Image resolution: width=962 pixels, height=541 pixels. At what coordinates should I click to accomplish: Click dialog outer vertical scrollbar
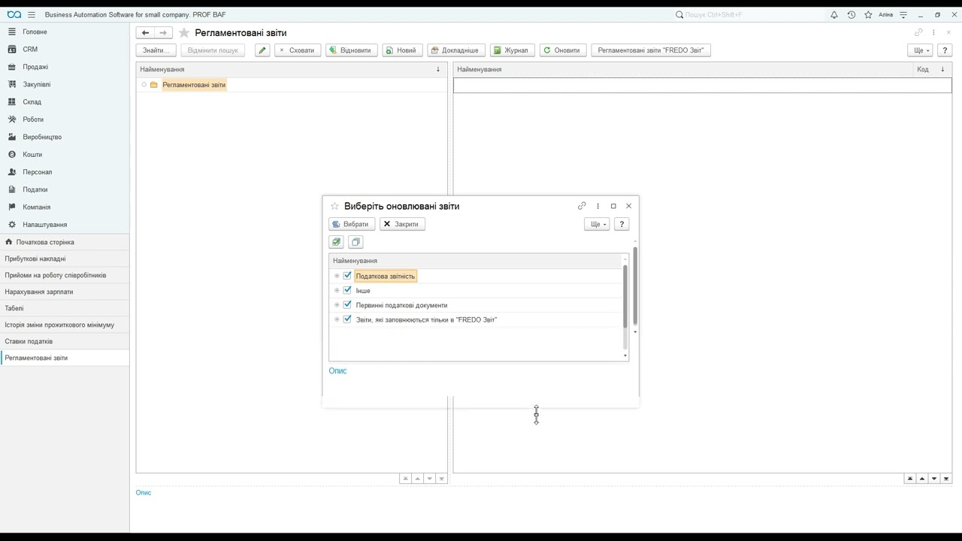click(x=635, y=286)
